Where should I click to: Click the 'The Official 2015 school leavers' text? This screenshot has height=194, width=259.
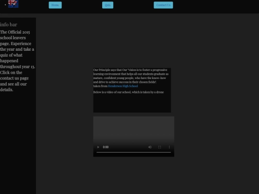(17, 61)
